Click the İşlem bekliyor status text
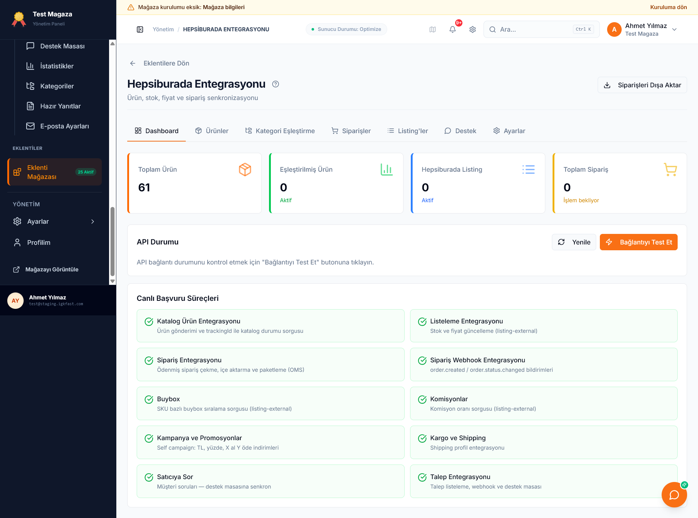698x518 pixels. (x=581, y=200)
